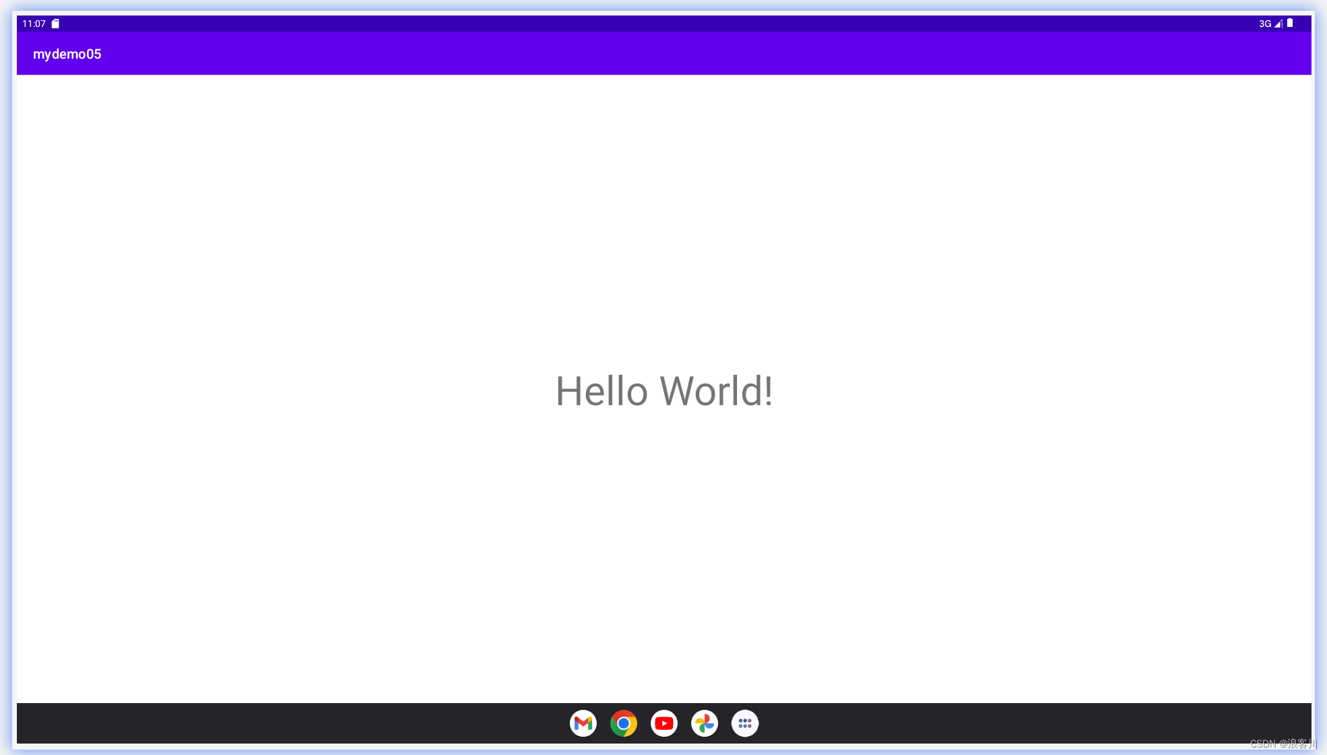
Task: Show all apps grid launcher
Action: pos(745,723)
